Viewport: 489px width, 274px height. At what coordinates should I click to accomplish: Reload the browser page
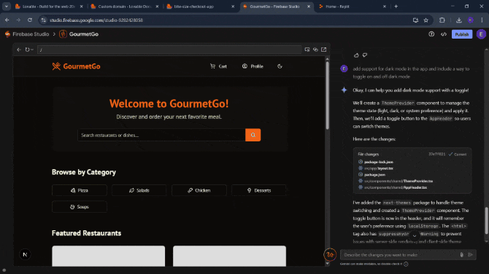coord(30,20)
